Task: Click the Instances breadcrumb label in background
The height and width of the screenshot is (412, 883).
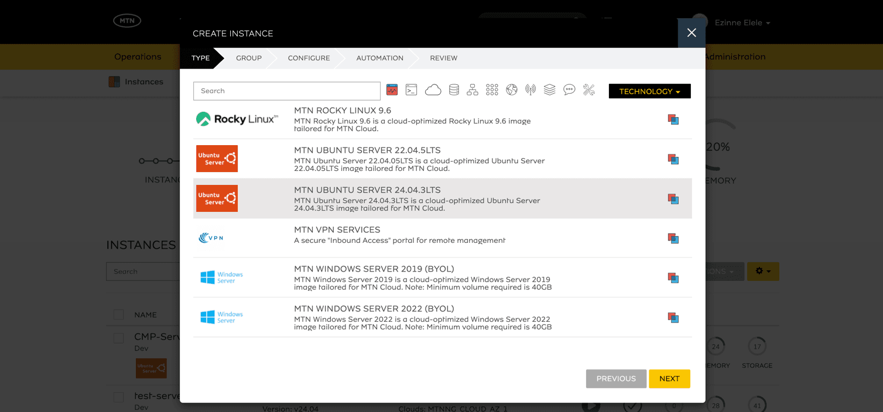Action: tap(144, 82)
